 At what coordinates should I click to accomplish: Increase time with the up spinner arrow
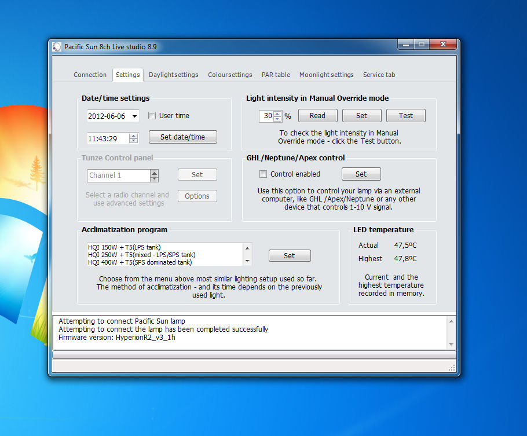point(133,135)
